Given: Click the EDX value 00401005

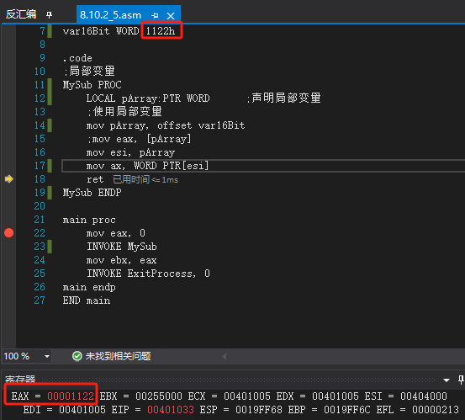Looking at the screenshot, I should pos(336,396).
